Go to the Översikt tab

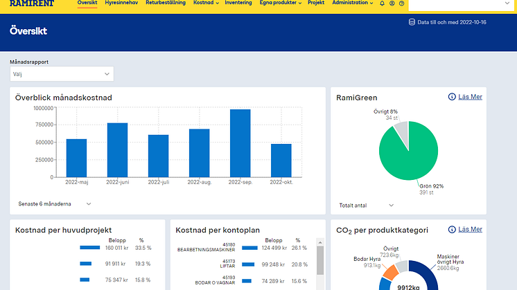tap(87, 3)
